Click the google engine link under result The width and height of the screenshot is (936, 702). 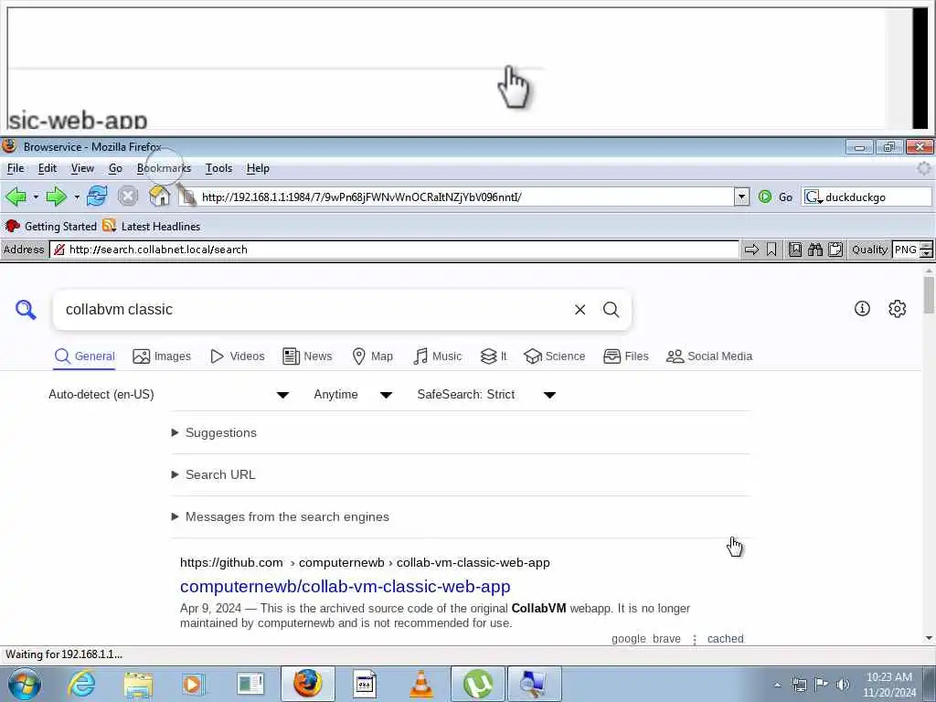[629, 638]
